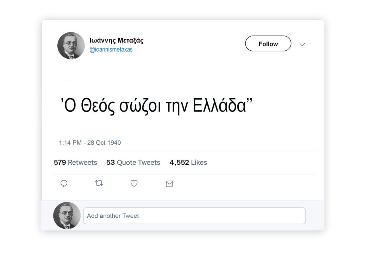Click the reply speech bubble icon
Image resolution: width=376 pixels, height=265 pixels.
pos(64,183)
